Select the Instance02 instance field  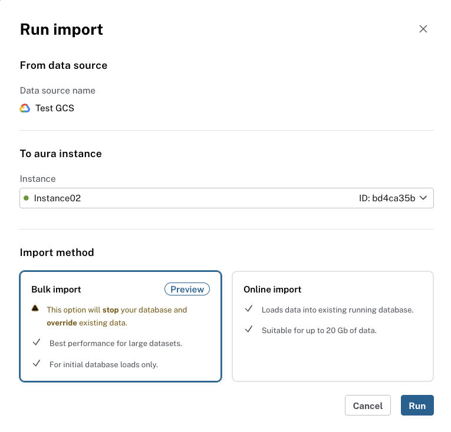(x=226, y=198)
